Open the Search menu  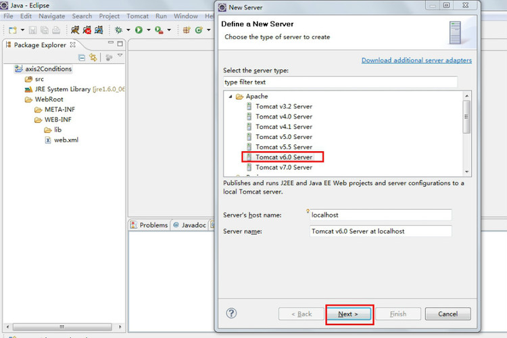point(82,16)
